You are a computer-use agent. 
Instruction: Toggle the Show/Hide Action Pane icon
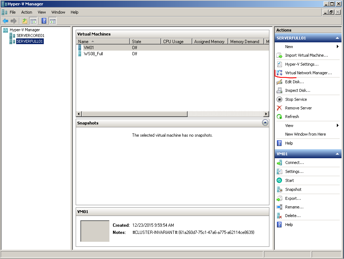click(53, 21)
